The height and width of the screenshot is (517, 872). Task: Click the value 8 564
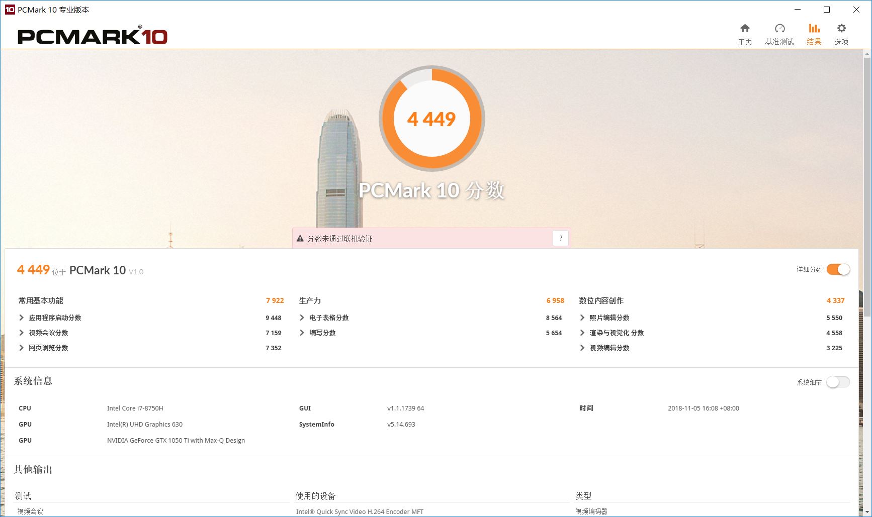[x=554, y=318]
